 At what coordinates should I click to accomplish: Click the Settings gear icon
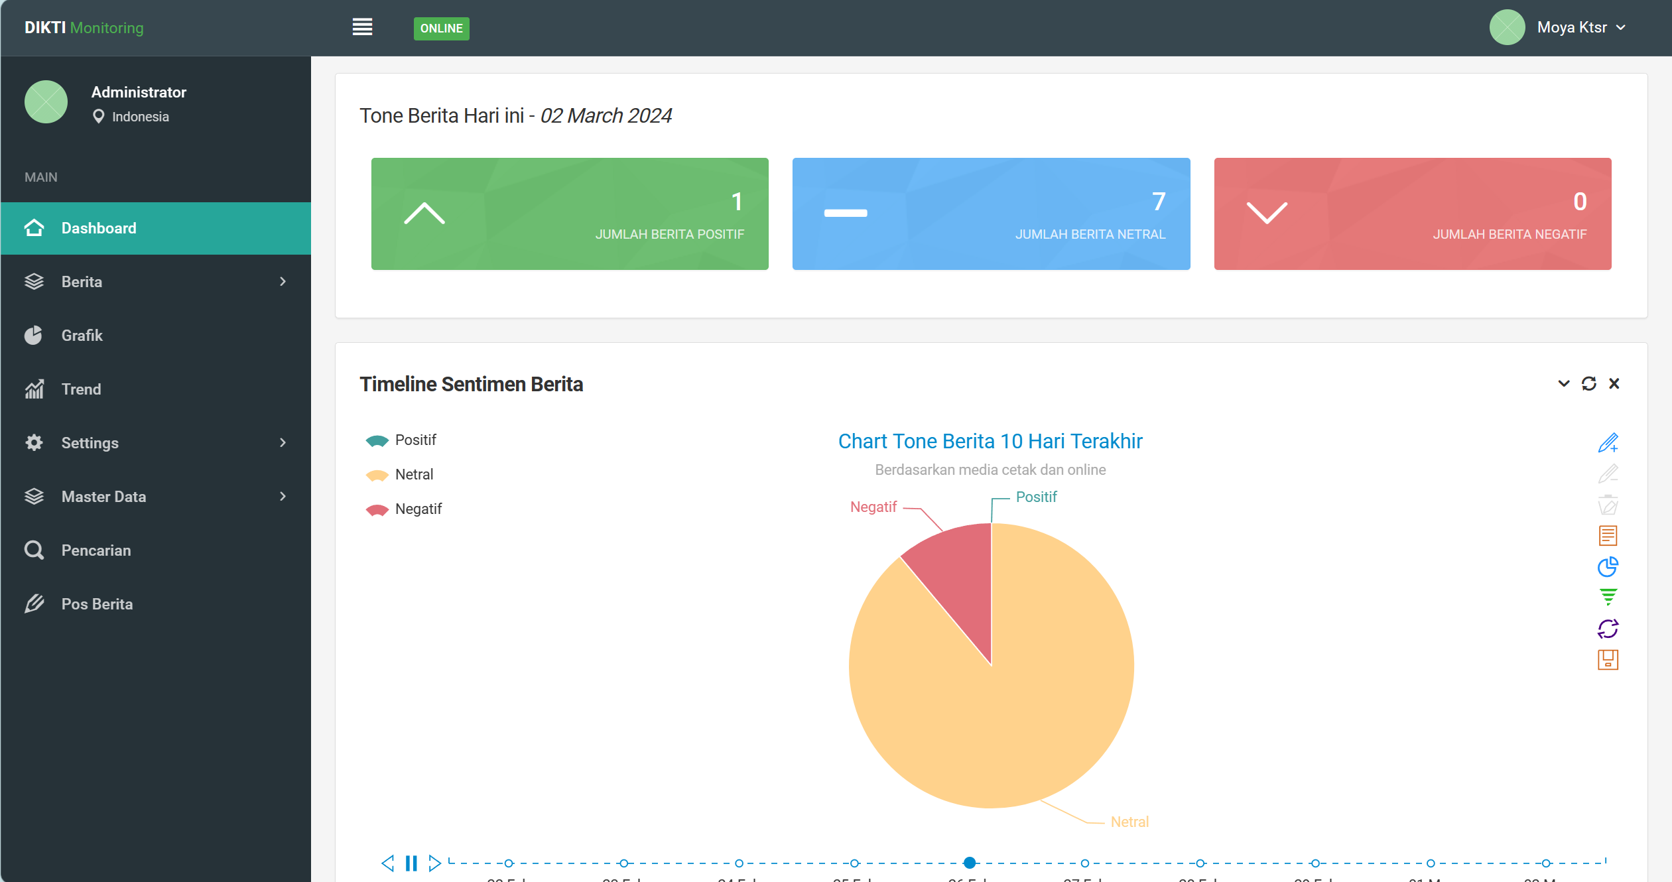34,442
